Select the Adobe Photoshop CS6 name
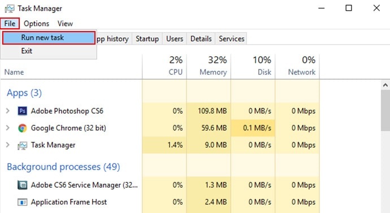The width and height of the screenshot is (390, 213). (x=67, y=111)
